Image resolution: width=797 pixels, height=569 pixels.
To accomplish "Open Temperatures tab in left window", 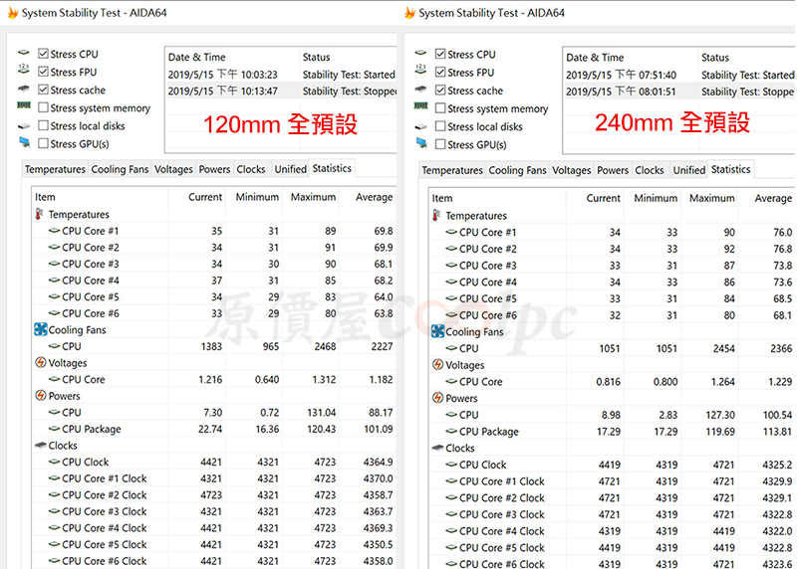I will [55, 169].
